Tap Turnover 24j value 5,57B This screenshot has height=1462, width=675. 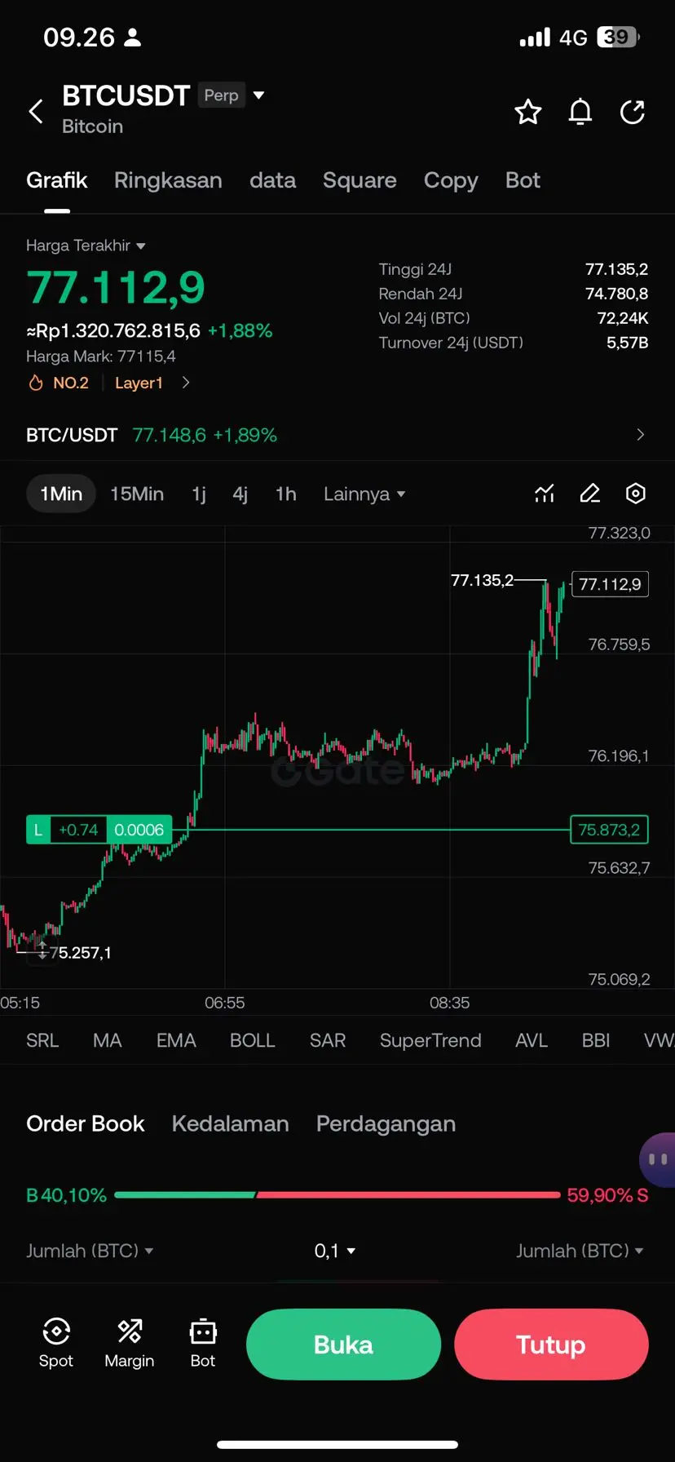(x=627, y=343)
